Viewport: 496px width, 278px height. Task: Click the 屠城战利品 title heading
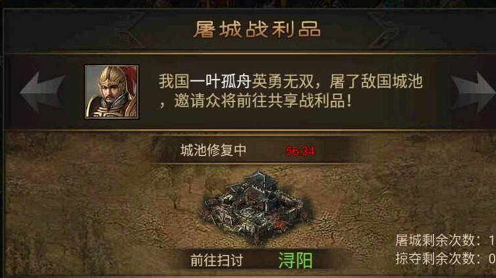(x=257, y=30)
